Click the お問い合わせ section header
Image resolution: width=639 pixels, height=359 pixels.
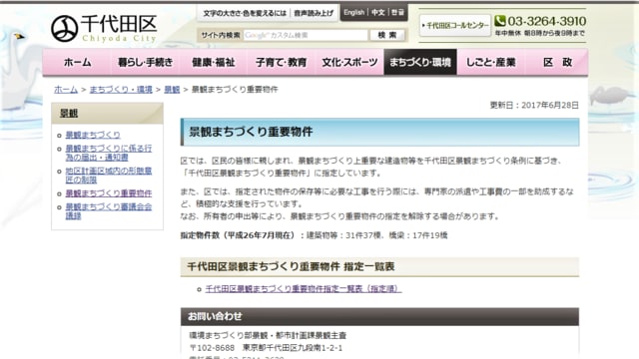379,316
